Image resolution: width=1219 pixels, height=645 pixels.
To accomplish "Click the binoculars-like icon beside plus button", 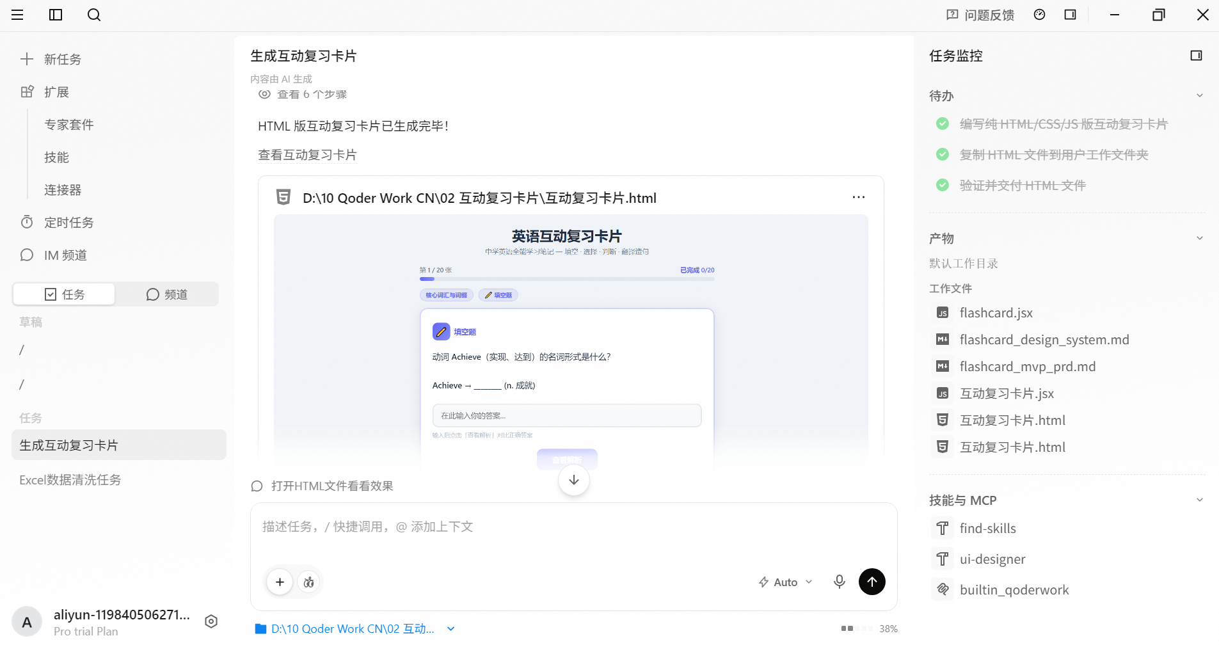I will pyautogui.click(x=309, y=582).
